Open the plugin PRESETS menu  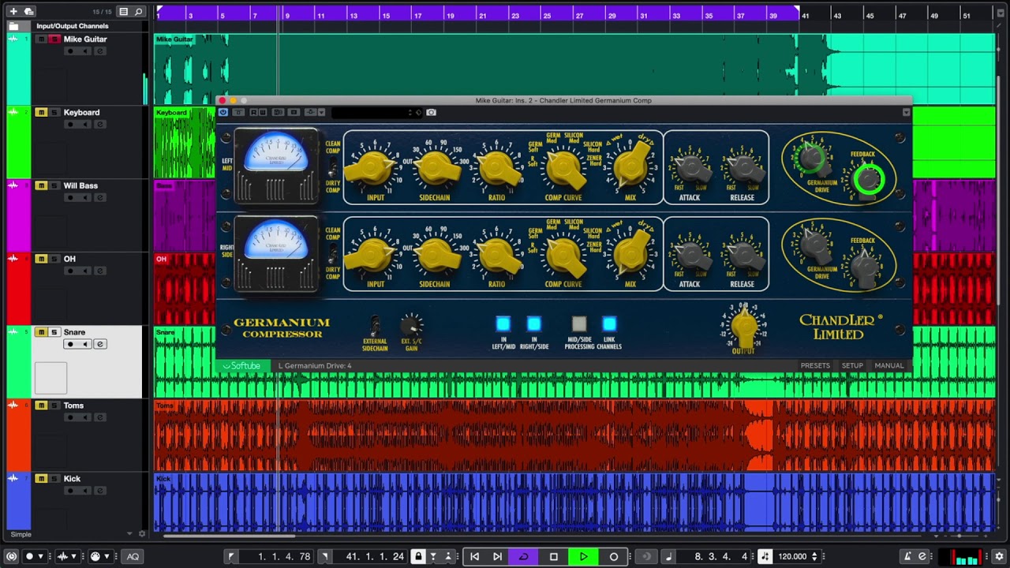(x=815, y=366)
